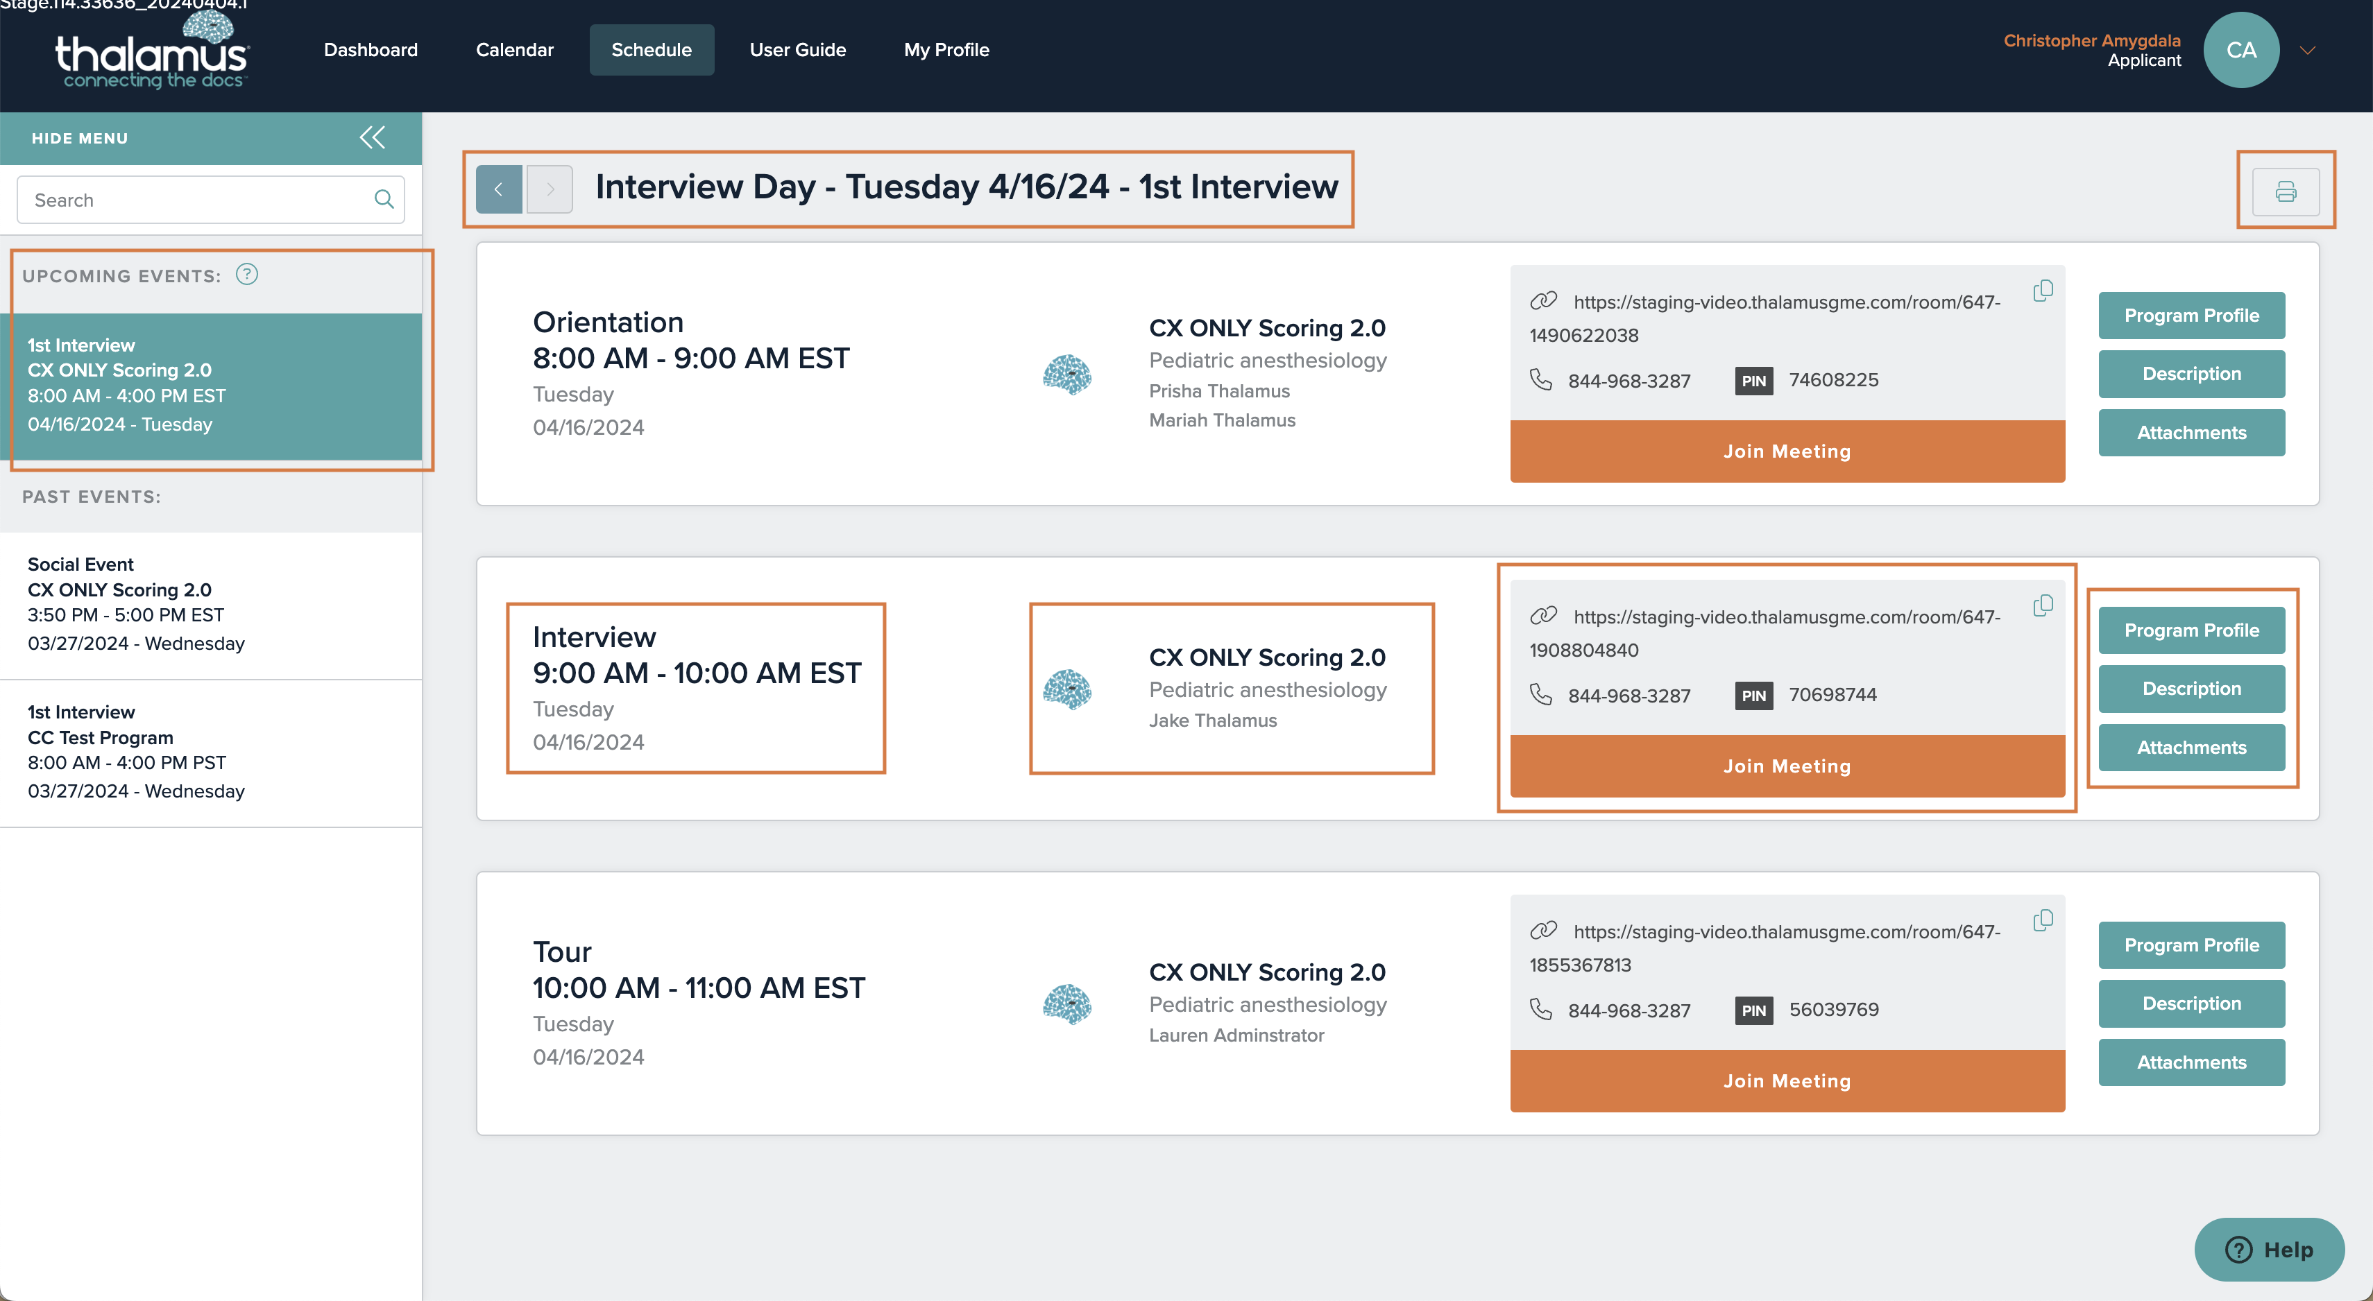Click the CA user avatar
Screen dimensions: 2373x1301
coord(2240,50)
